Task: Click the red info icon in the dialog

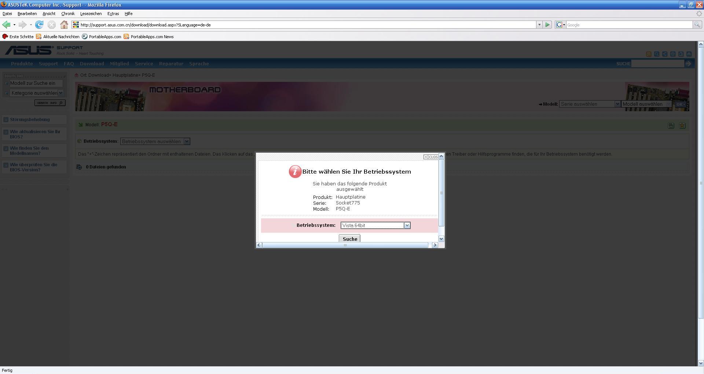Action: coord(295,171)
